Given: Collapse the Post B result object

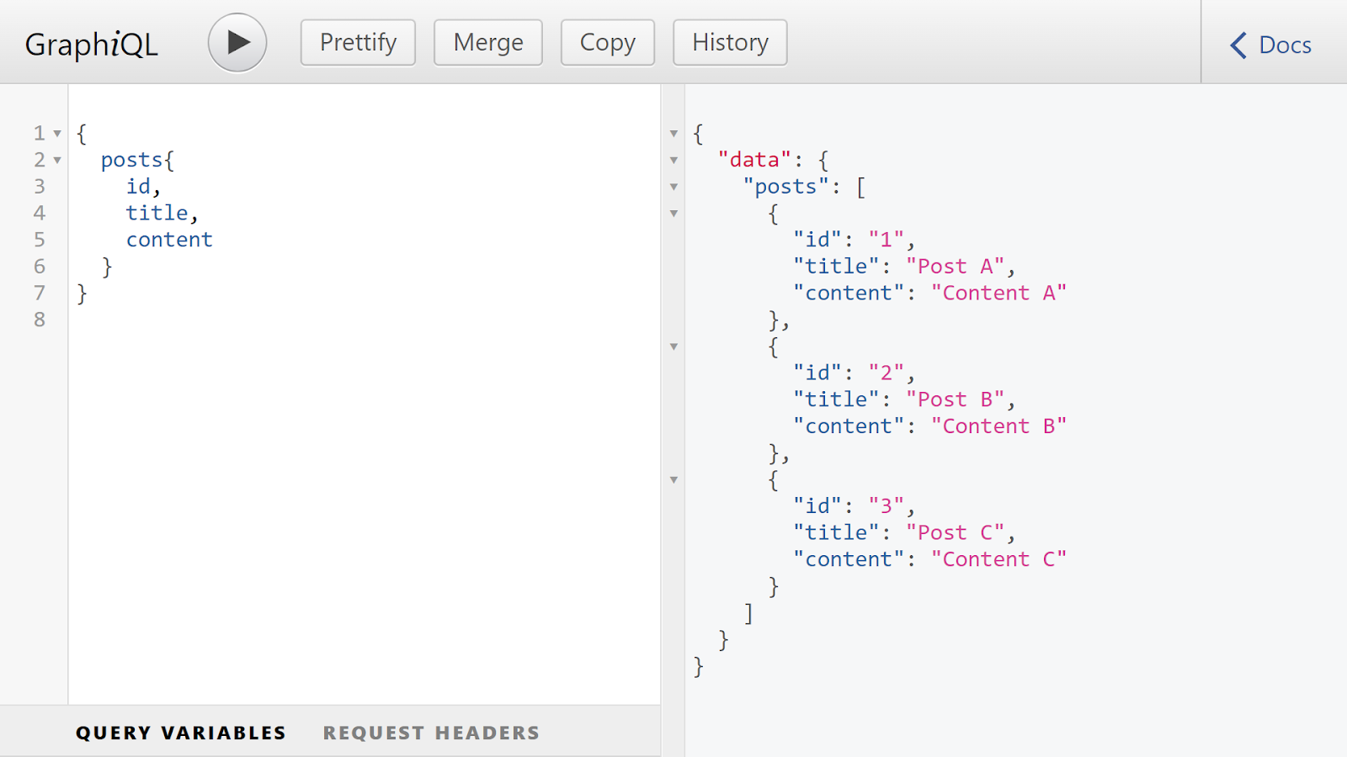Looking at the screenshot, I should click(673, 346).
